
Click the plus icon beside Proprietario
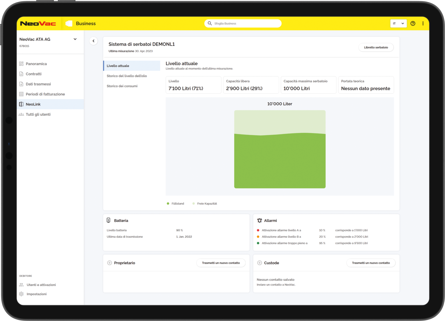(109, 263)
